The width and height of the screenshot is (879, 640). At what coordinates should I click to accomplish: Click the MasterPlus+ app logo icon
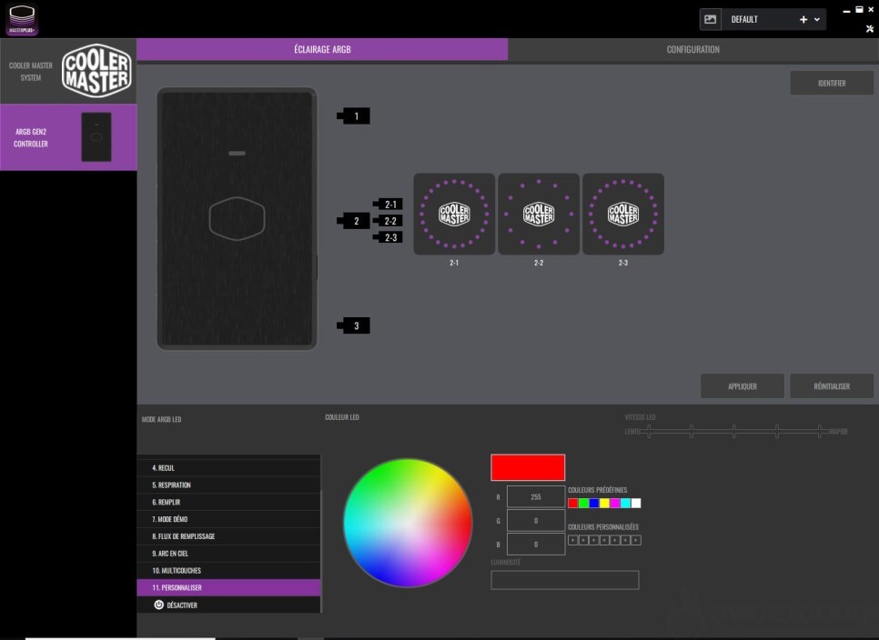22,20
